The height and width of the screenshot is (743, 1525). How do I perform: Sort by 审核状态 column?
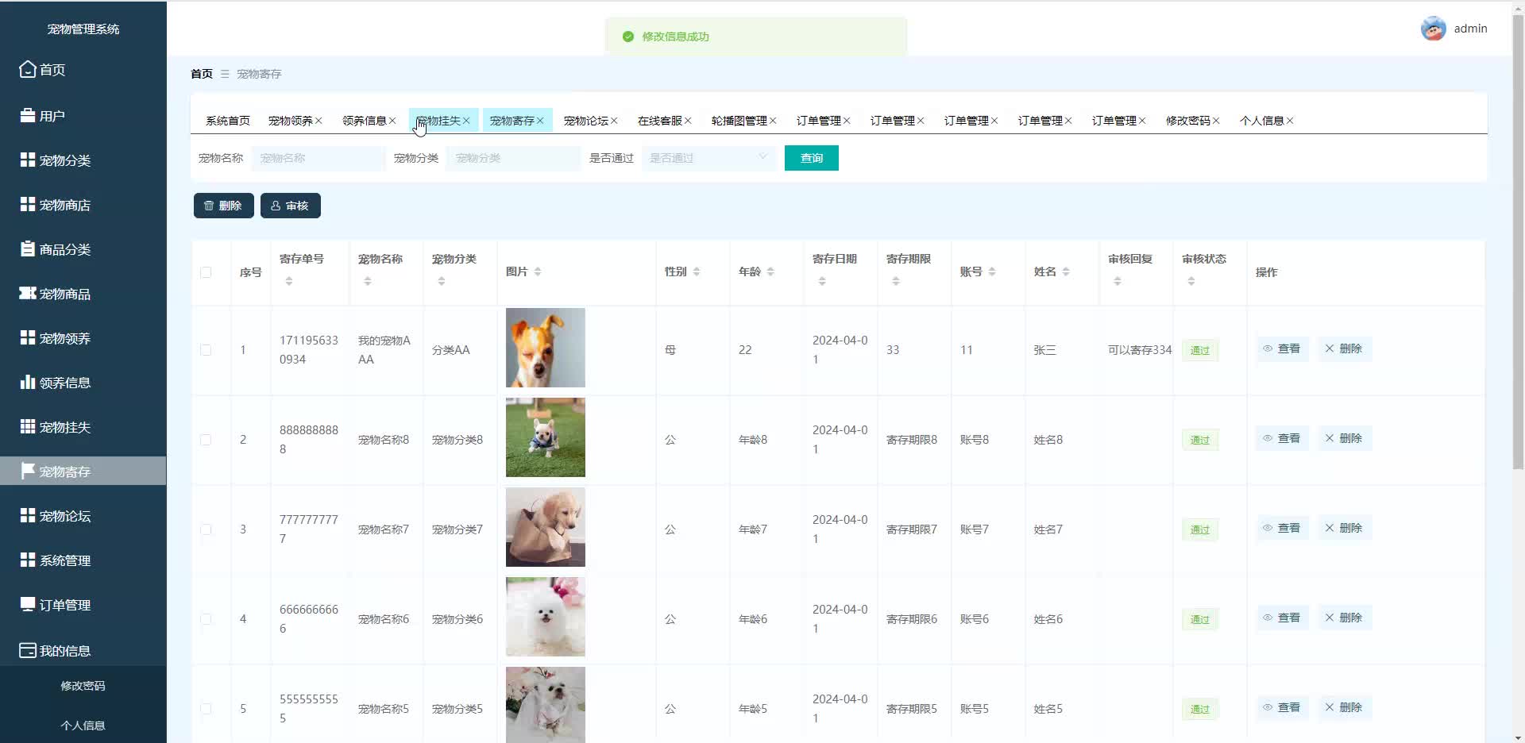[x=1191, y=281]
